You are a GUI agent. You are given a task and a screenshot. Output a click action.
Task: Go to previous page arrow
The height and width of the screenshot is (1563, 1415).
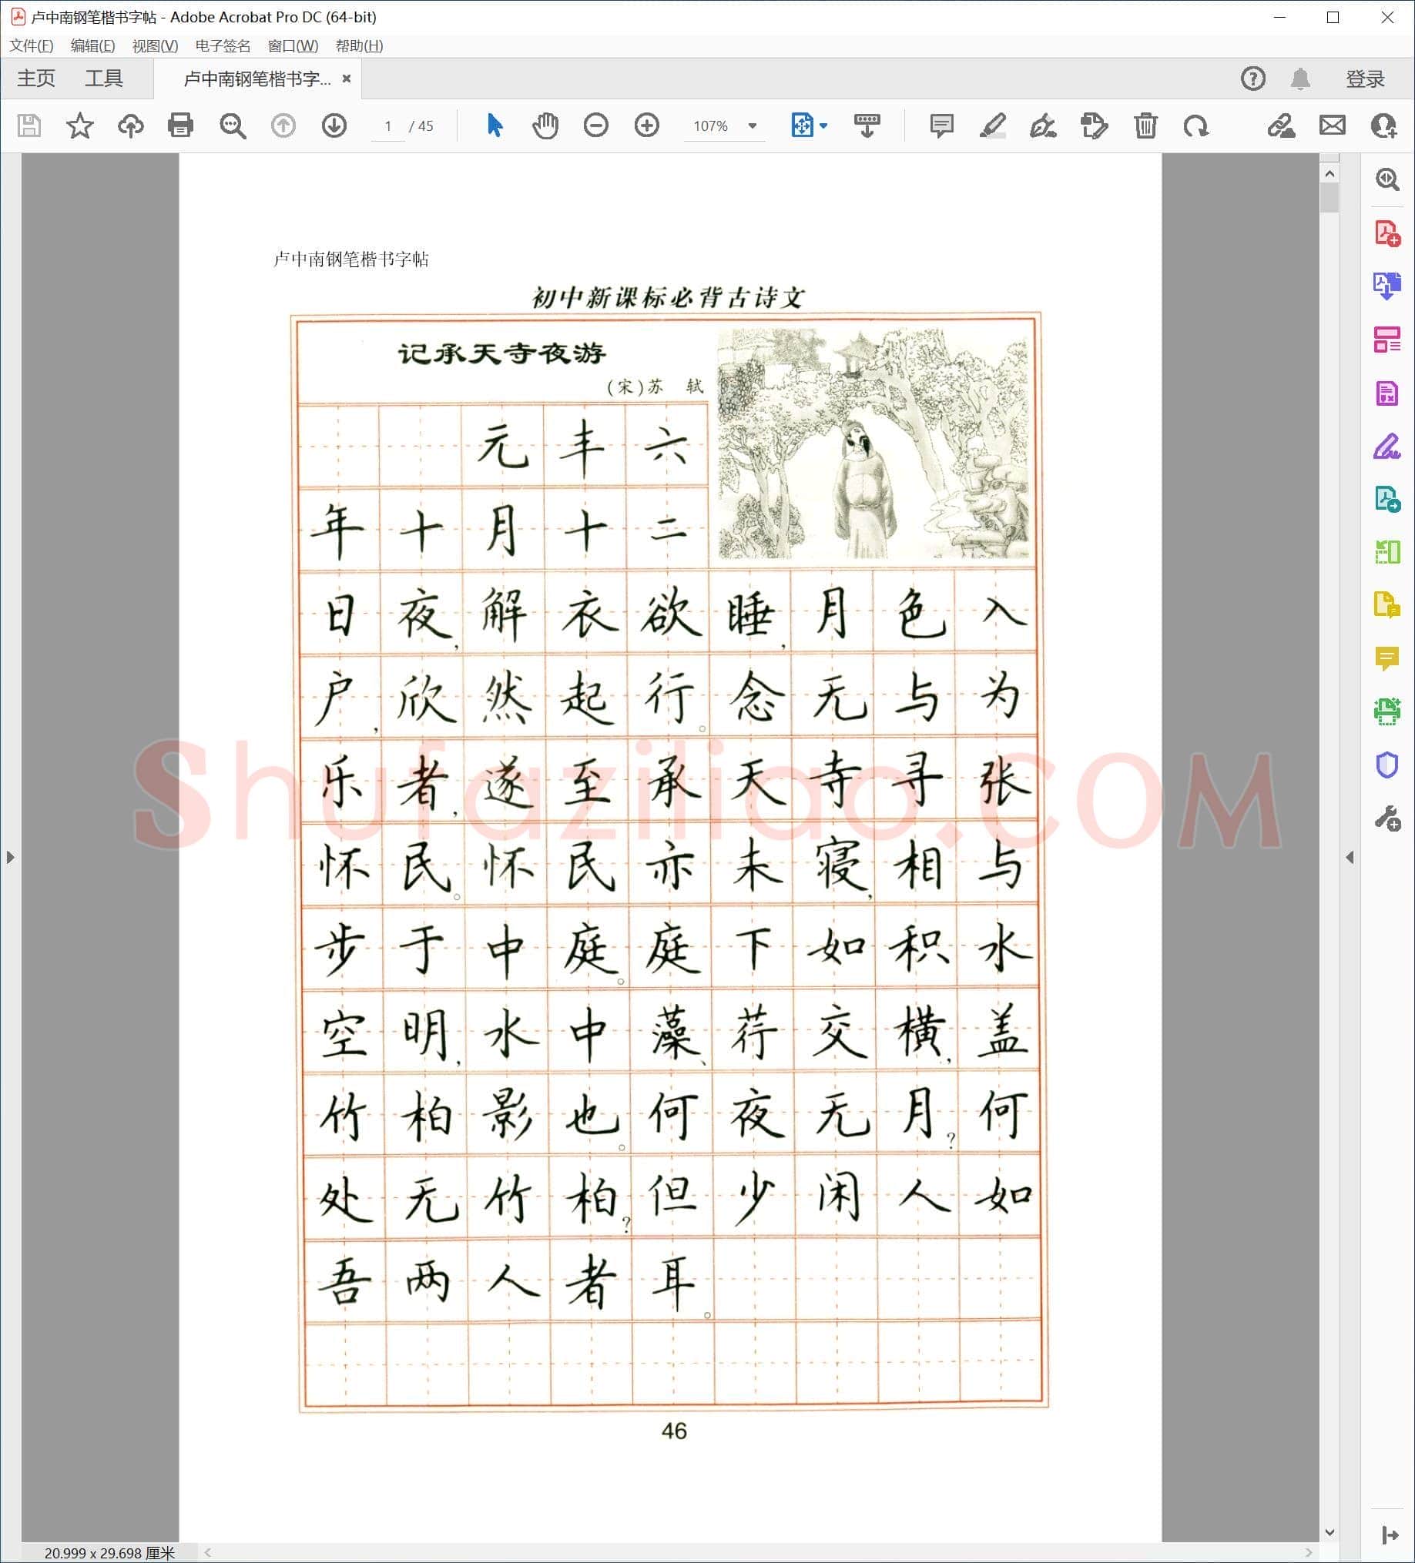pyautogui.click(x=283, y=126)
